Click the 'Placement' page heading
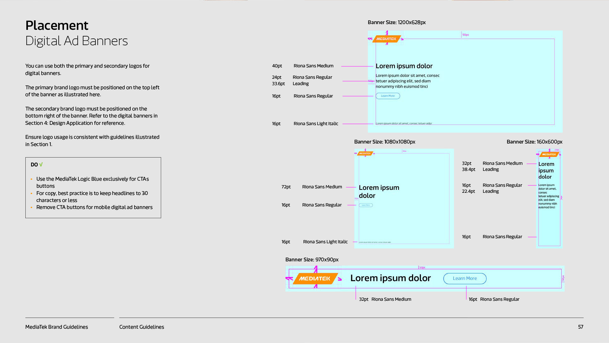The height and width of the screenshot is (343, 609). coord(57,25)
